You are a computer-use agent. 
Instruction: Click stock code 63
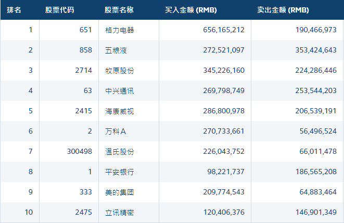tap(88, 90)
